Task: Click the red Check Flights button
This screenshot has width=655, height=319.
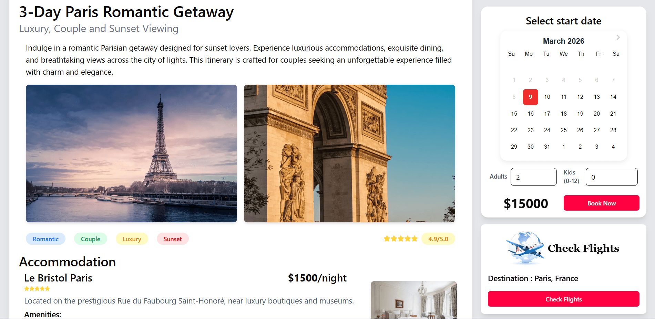Action: point(563,299)
